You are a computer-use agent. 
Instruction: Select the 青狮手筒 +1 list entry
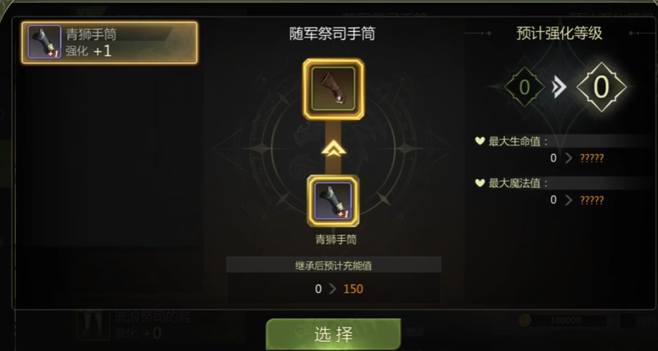(109, 43)
